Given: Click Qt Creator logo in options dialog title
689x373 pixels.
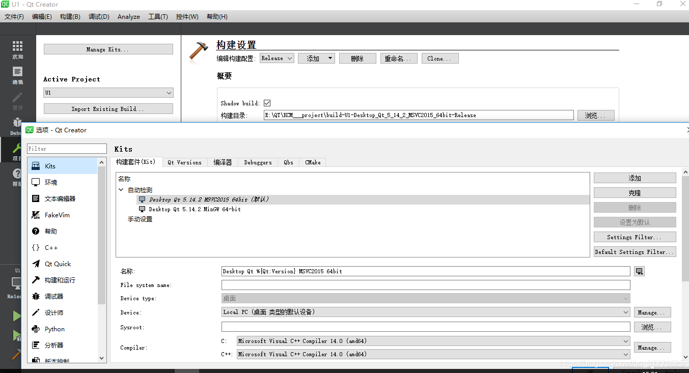Looking at the screenshot, I should [30, 130].
